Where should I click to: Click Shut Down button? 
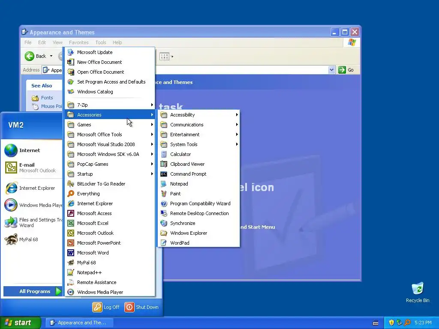pos(141,307)
